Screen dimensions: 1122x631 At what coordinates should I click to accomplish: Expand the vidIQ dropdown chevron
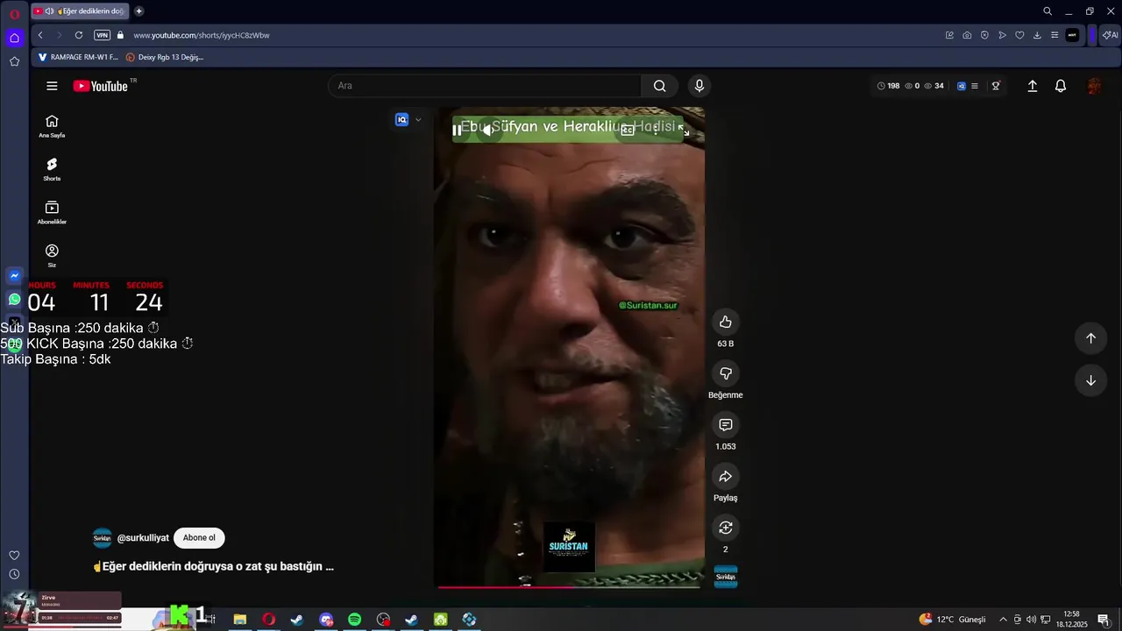418,120
